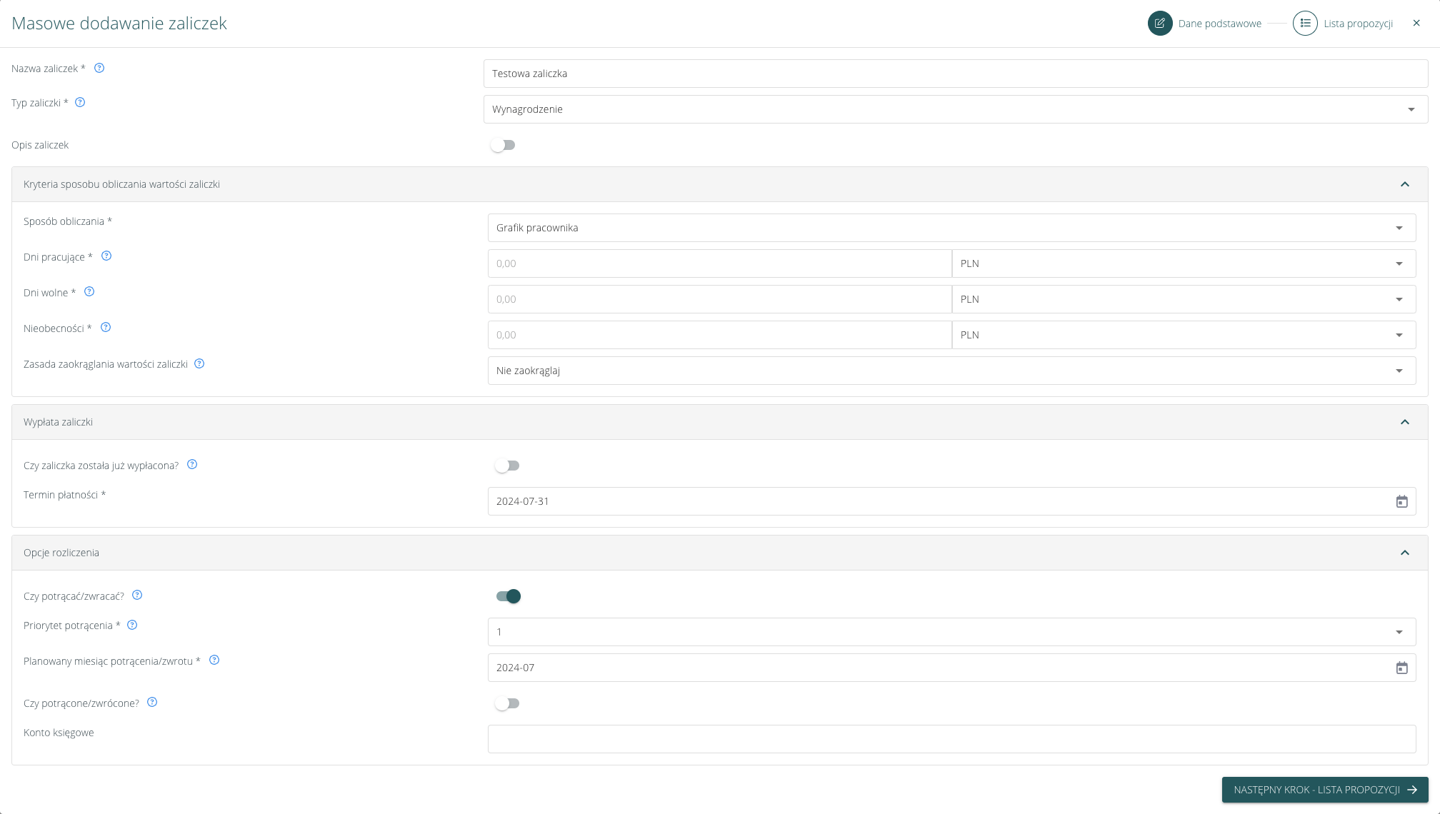Enable the Opis zaliczek toggle
This screenshot has height=814, width=1440.
[x=503, y=146]
